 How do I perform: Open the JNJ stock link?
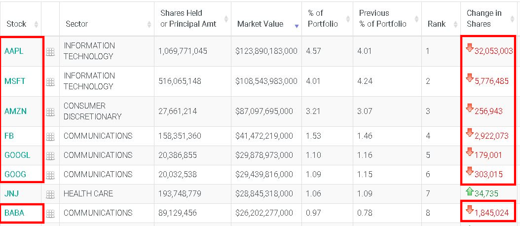(12, 194)
